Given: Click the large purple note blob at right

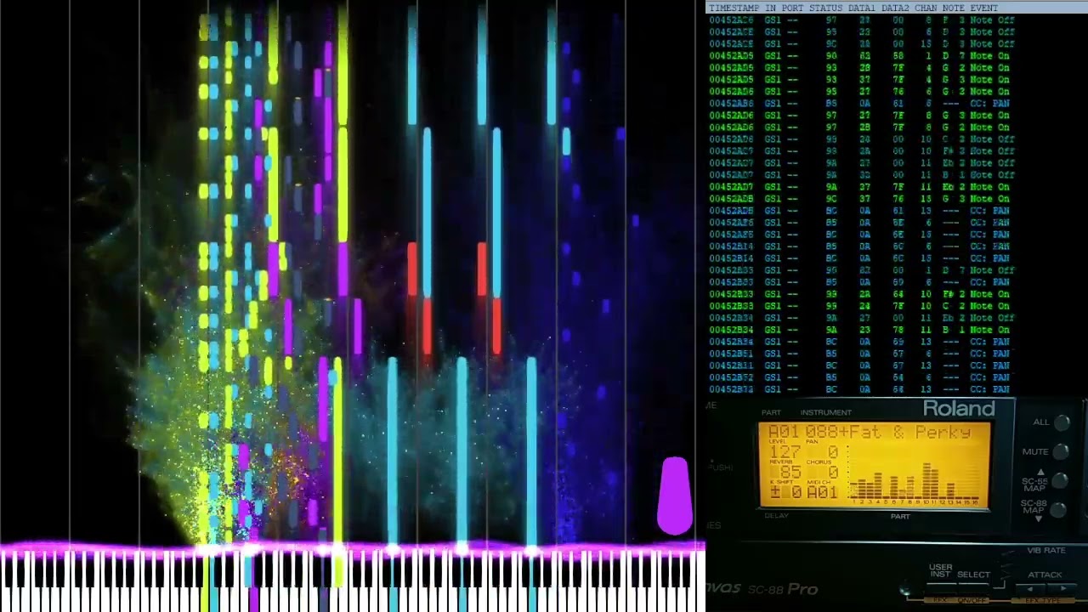Looking at the screenshot, I should click(675, 496).
